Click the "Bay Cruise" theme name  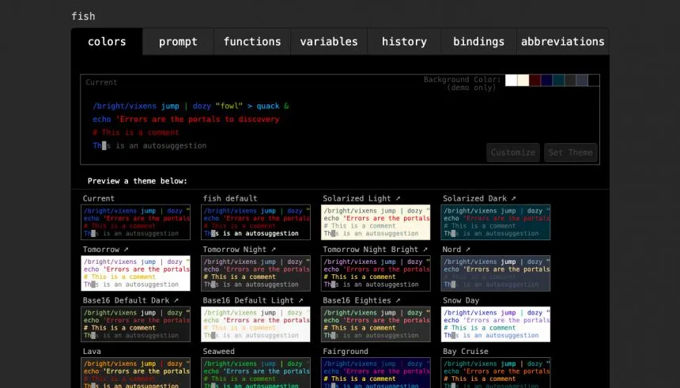(466, 352)
